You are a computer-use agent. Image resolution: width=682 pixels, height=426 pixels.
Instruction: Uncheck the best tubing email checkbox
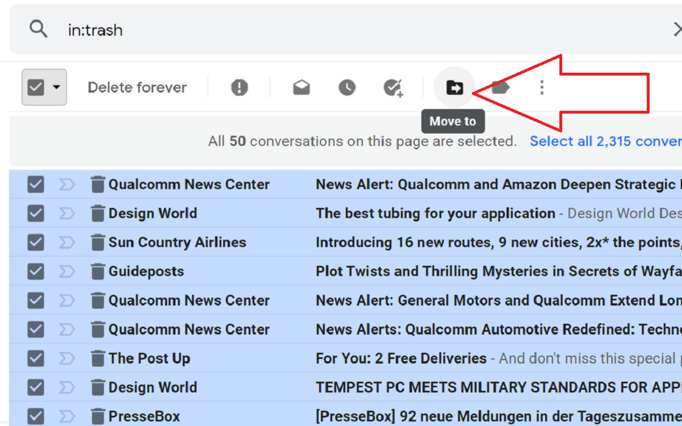(x=36, y=213)
